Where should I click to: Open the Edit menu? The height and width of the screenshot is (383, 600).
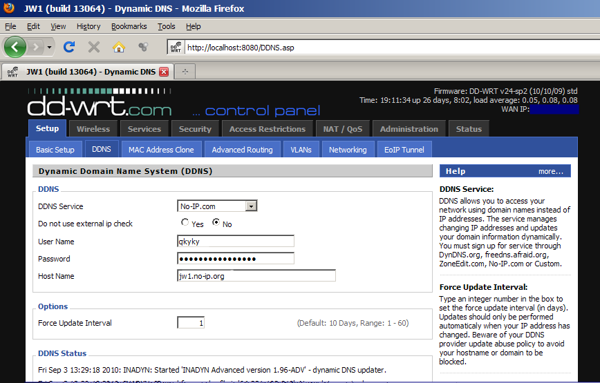click(x=33, y=26)
